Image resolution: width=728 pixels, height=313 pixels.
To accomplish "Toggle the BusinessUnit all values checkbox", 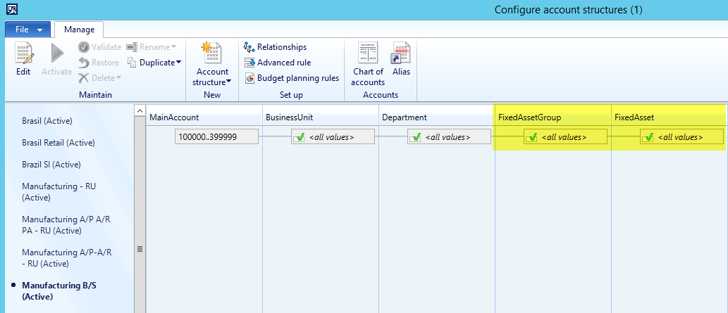I will [299, 137].
